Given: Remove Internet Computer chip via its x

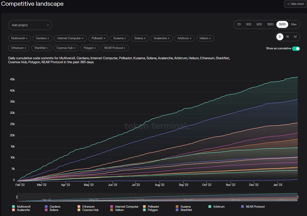Looking at the screenshot, I should pos(83,38).
